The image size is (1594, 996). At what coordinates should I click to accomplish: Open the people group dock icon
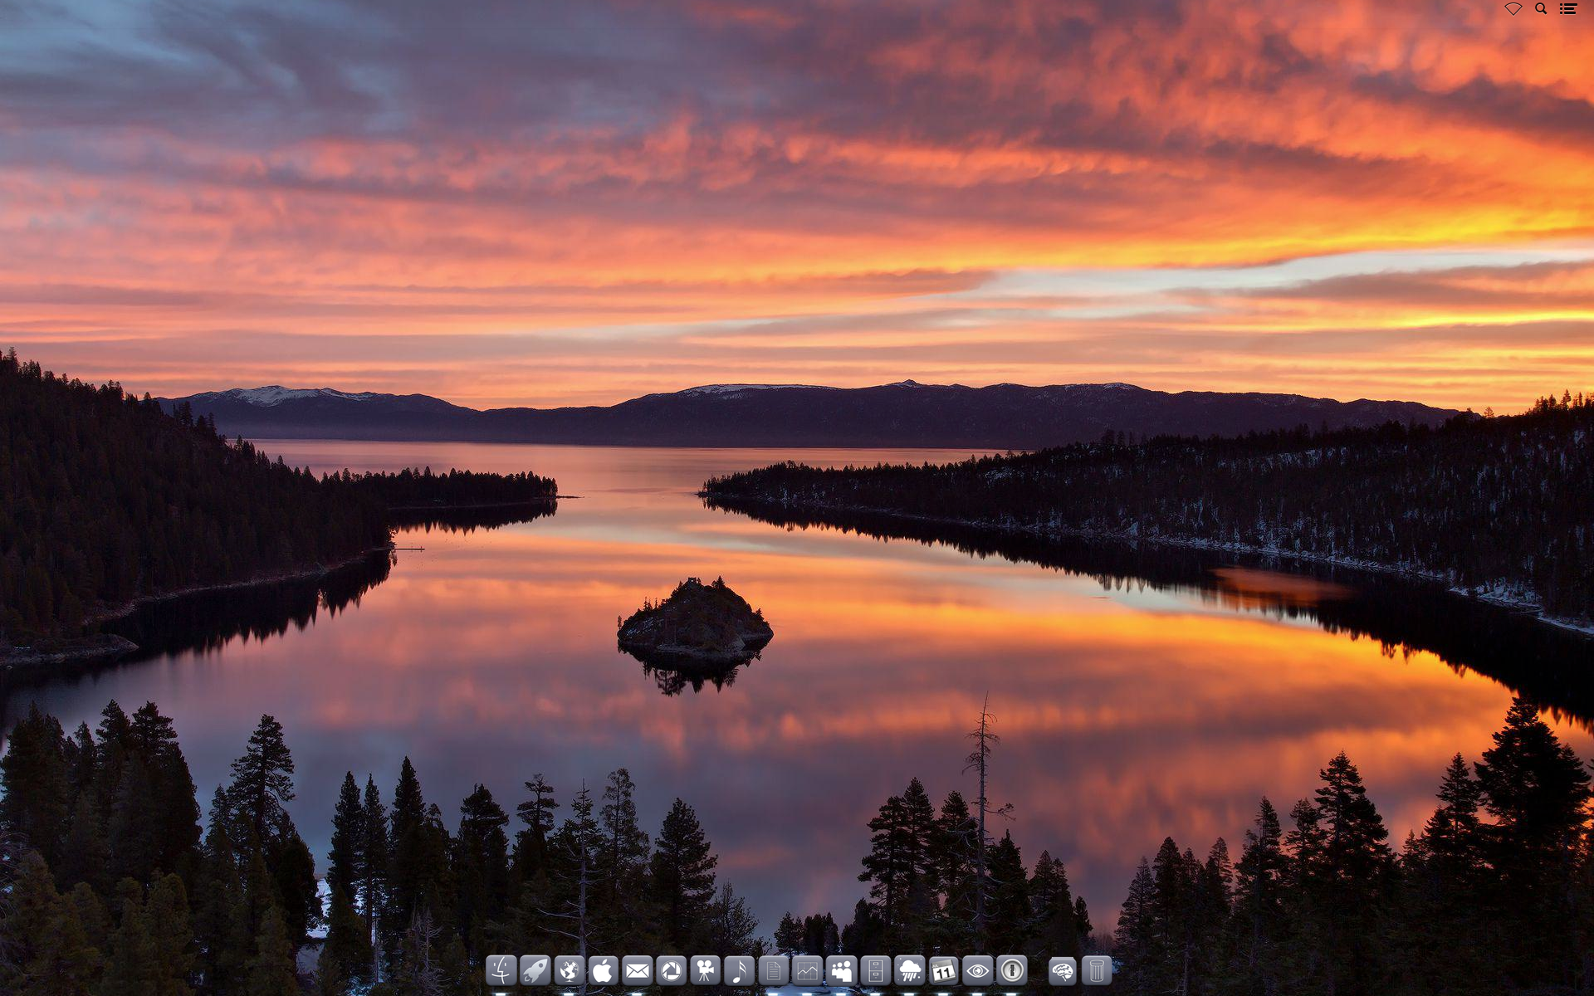click(x=841, y=969)
